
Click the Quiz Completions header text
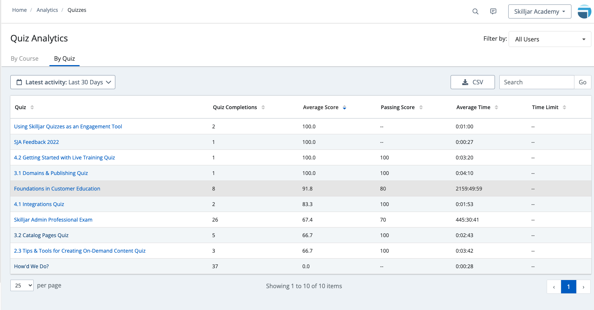[x=235, y=107]
